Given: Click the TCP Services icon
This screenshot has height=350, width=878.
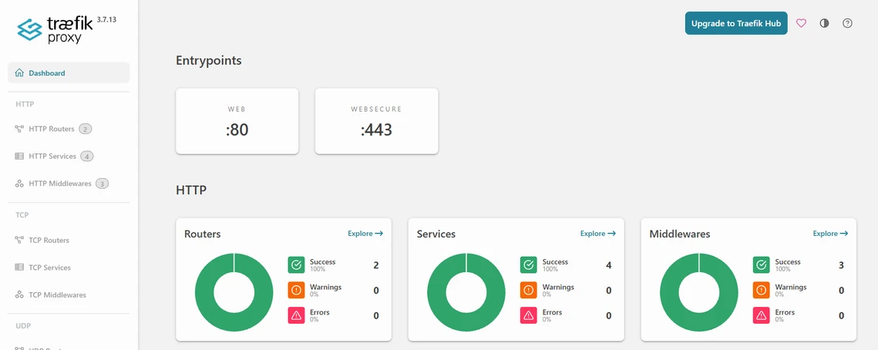Looking at the screenshot, I should pyautogui.click(x=19, y=268).
